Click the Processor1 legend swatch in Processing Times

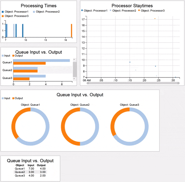pyautogui.click(x=3, y=12)
